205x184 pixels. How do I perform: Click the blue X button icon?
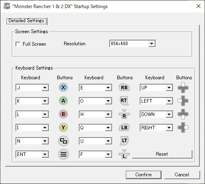click(63, 87)
